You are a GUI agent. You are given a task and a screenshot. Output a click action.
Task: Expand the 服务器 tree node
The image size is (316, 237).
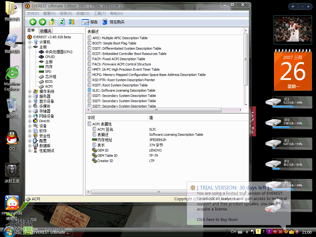coord(30,96)
